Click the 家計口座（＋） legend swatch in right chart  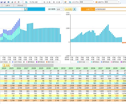[78, 62]
